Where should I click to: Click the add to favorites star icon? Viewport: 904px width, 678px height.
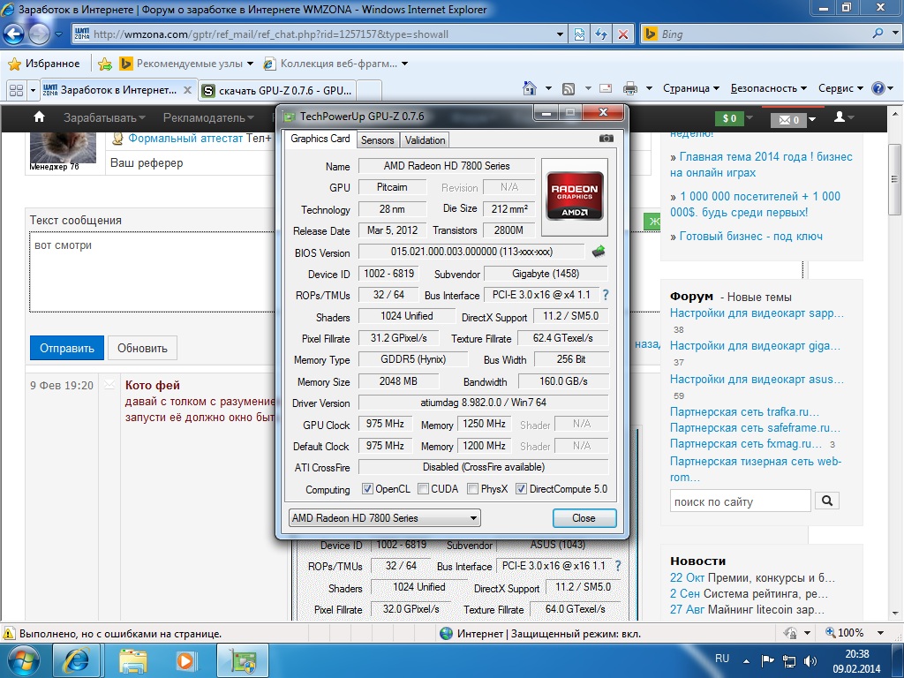click(x=104, y=64)
